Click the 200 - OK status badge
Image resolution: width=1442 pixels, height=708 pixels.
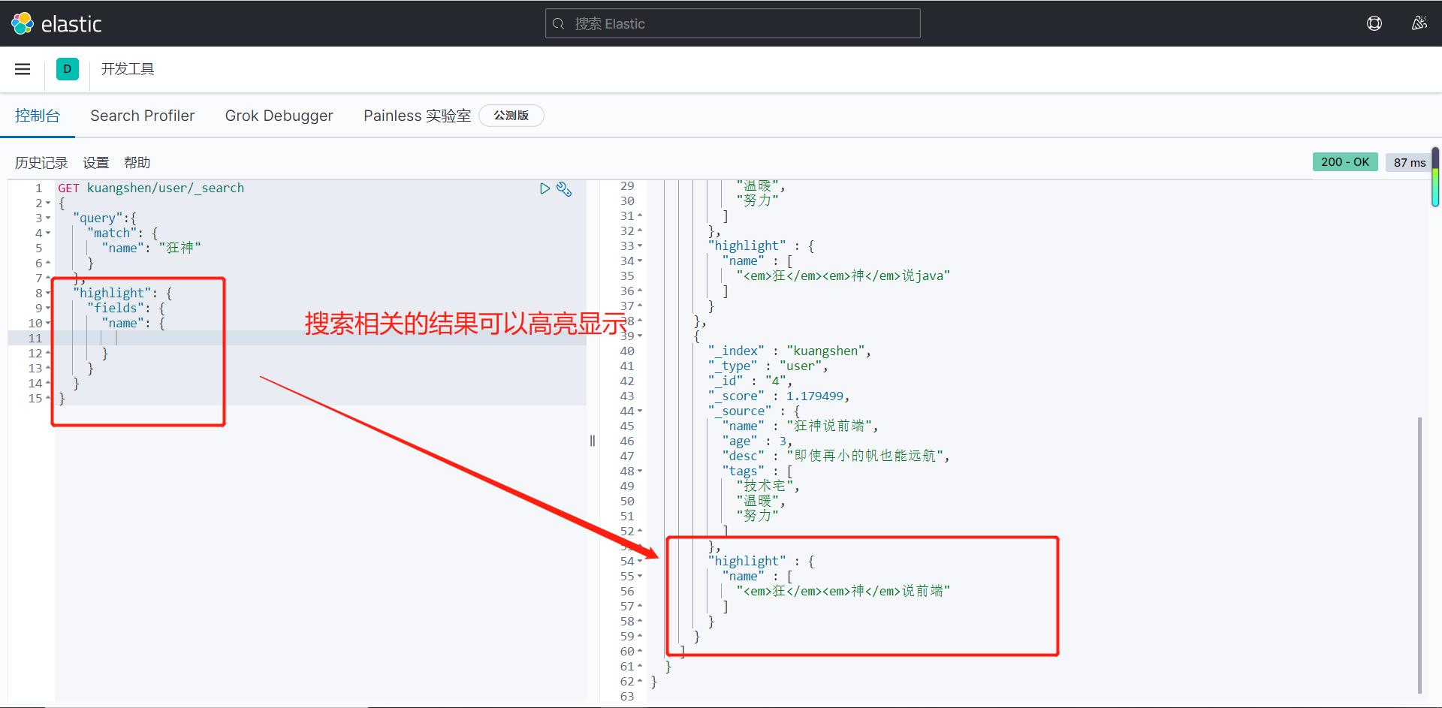click(x=1345, y=162)
